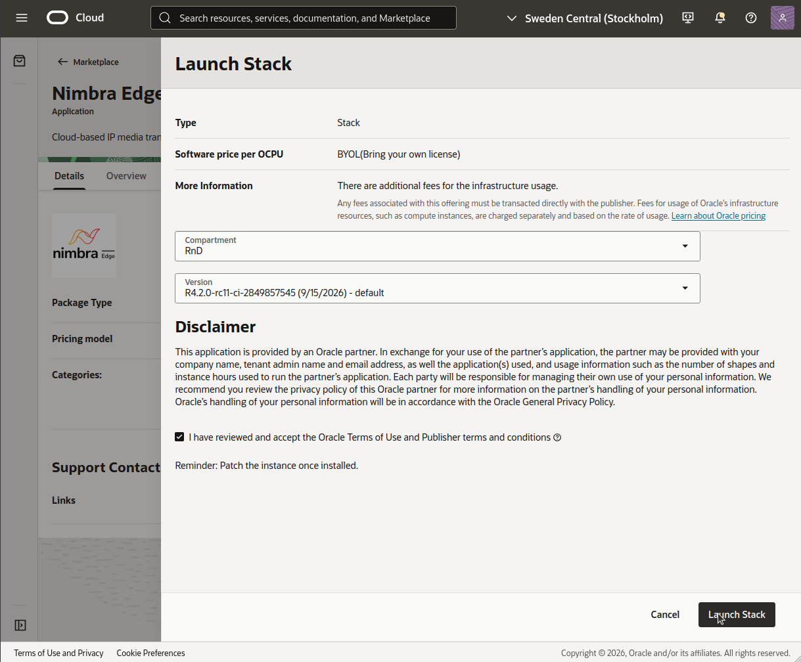Click the 'Software price per OCPU' label

tap(229, 154)
